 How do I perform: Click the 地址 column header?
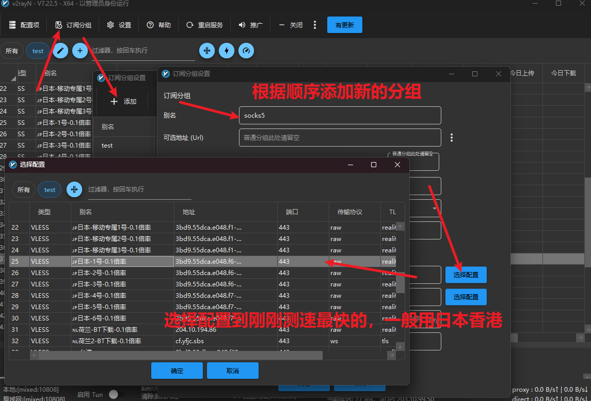226,212
